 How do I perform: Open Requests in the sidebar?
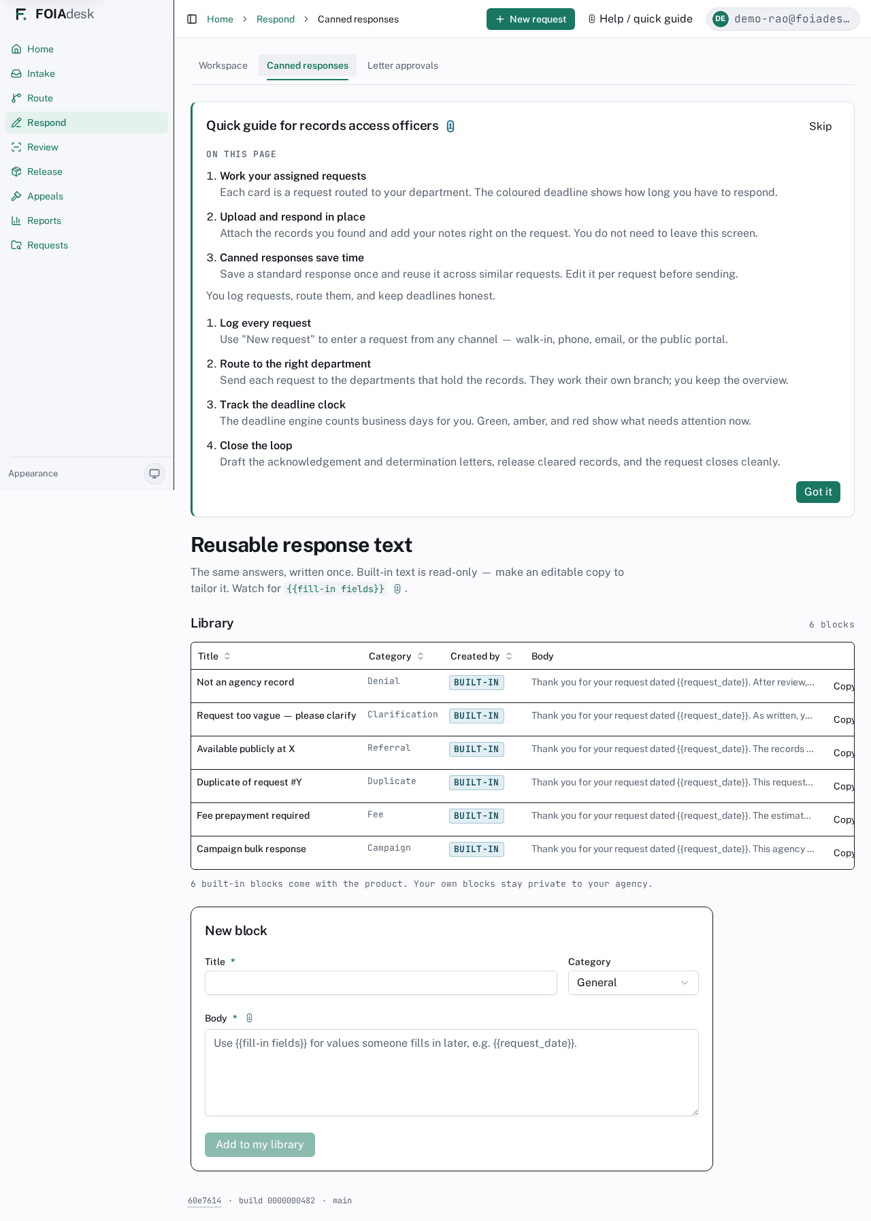coord(86,245)
